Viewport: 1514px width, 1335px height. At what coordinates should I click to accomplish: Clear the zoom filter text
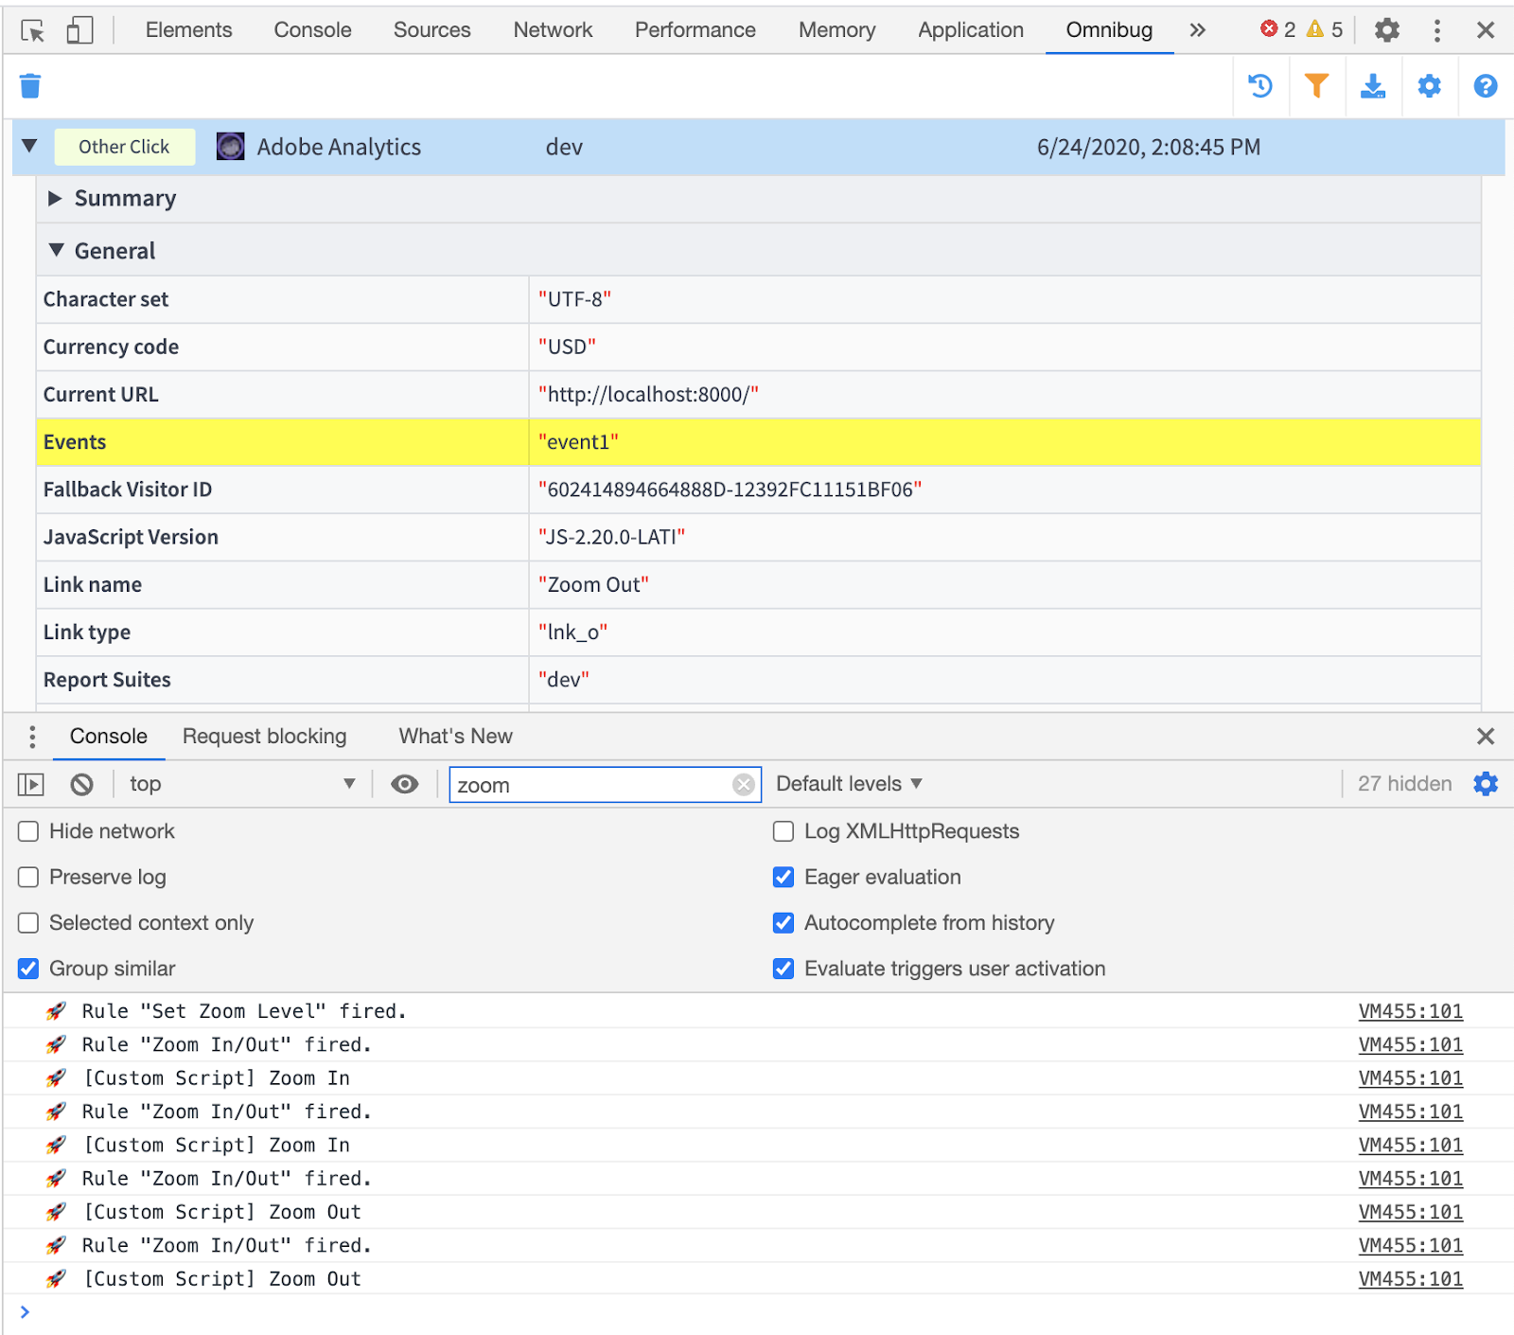pos(744,785)
